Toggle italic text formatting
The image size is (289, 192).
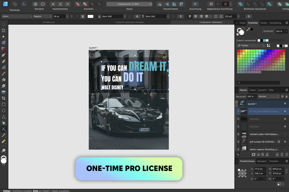pyautogui.click(x=77, y=16)
